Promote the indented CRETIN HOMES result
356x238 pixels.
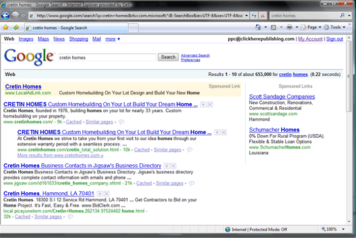click(217, 132)
